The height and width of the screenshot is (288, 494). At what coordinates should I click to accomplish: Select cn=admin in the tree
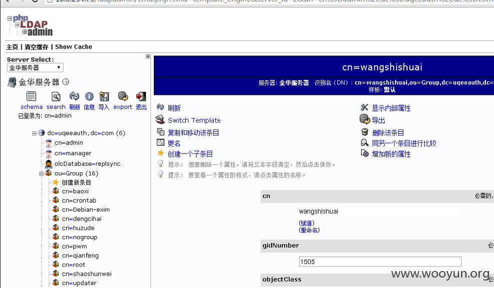(69, 143)
